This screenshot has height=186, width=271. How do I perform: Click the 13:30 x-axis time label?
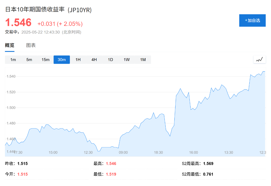(229, 152)
